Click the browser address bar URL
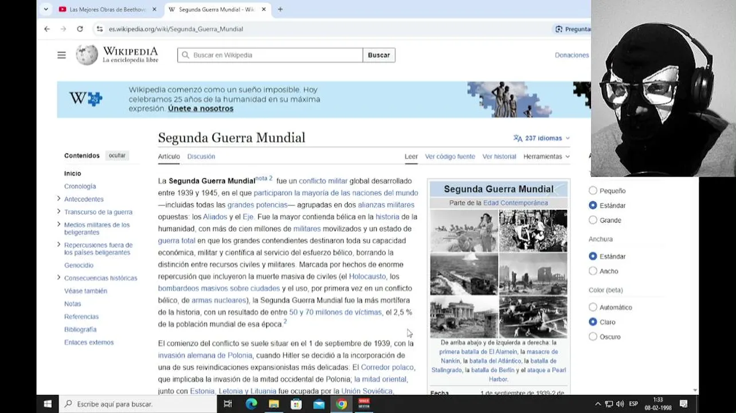The height and width of the screenshot is (413, 736). coord(176,29)
